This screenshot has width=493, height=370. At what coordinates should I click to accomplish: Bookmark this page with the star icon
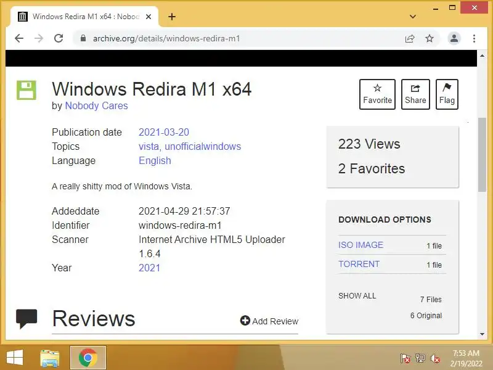click(430, 38)
